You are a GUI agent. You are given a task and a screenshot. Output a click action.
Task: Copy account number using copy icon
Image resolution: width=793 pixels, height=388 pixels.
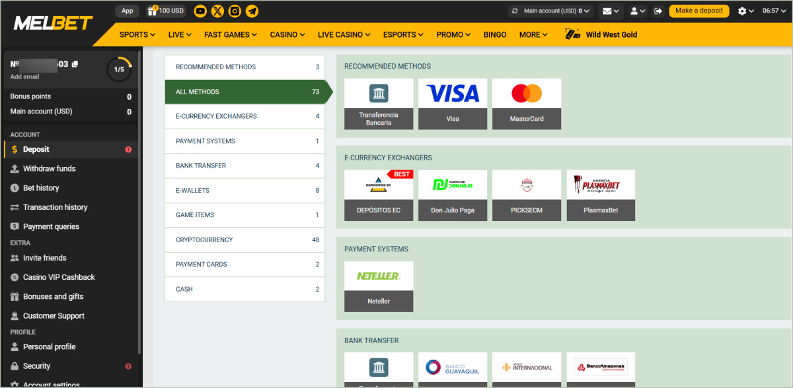click(x=75, y=64)
